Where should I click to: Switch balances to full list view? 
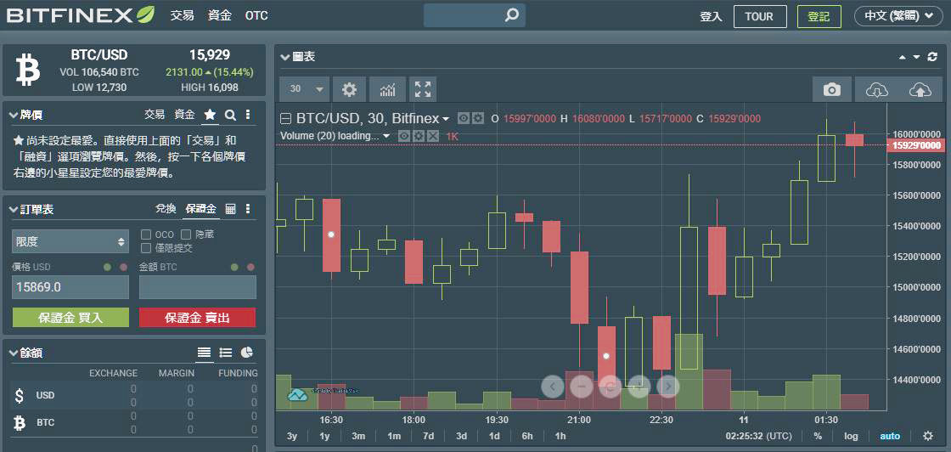pyautogui.click(x=205, y=353)
